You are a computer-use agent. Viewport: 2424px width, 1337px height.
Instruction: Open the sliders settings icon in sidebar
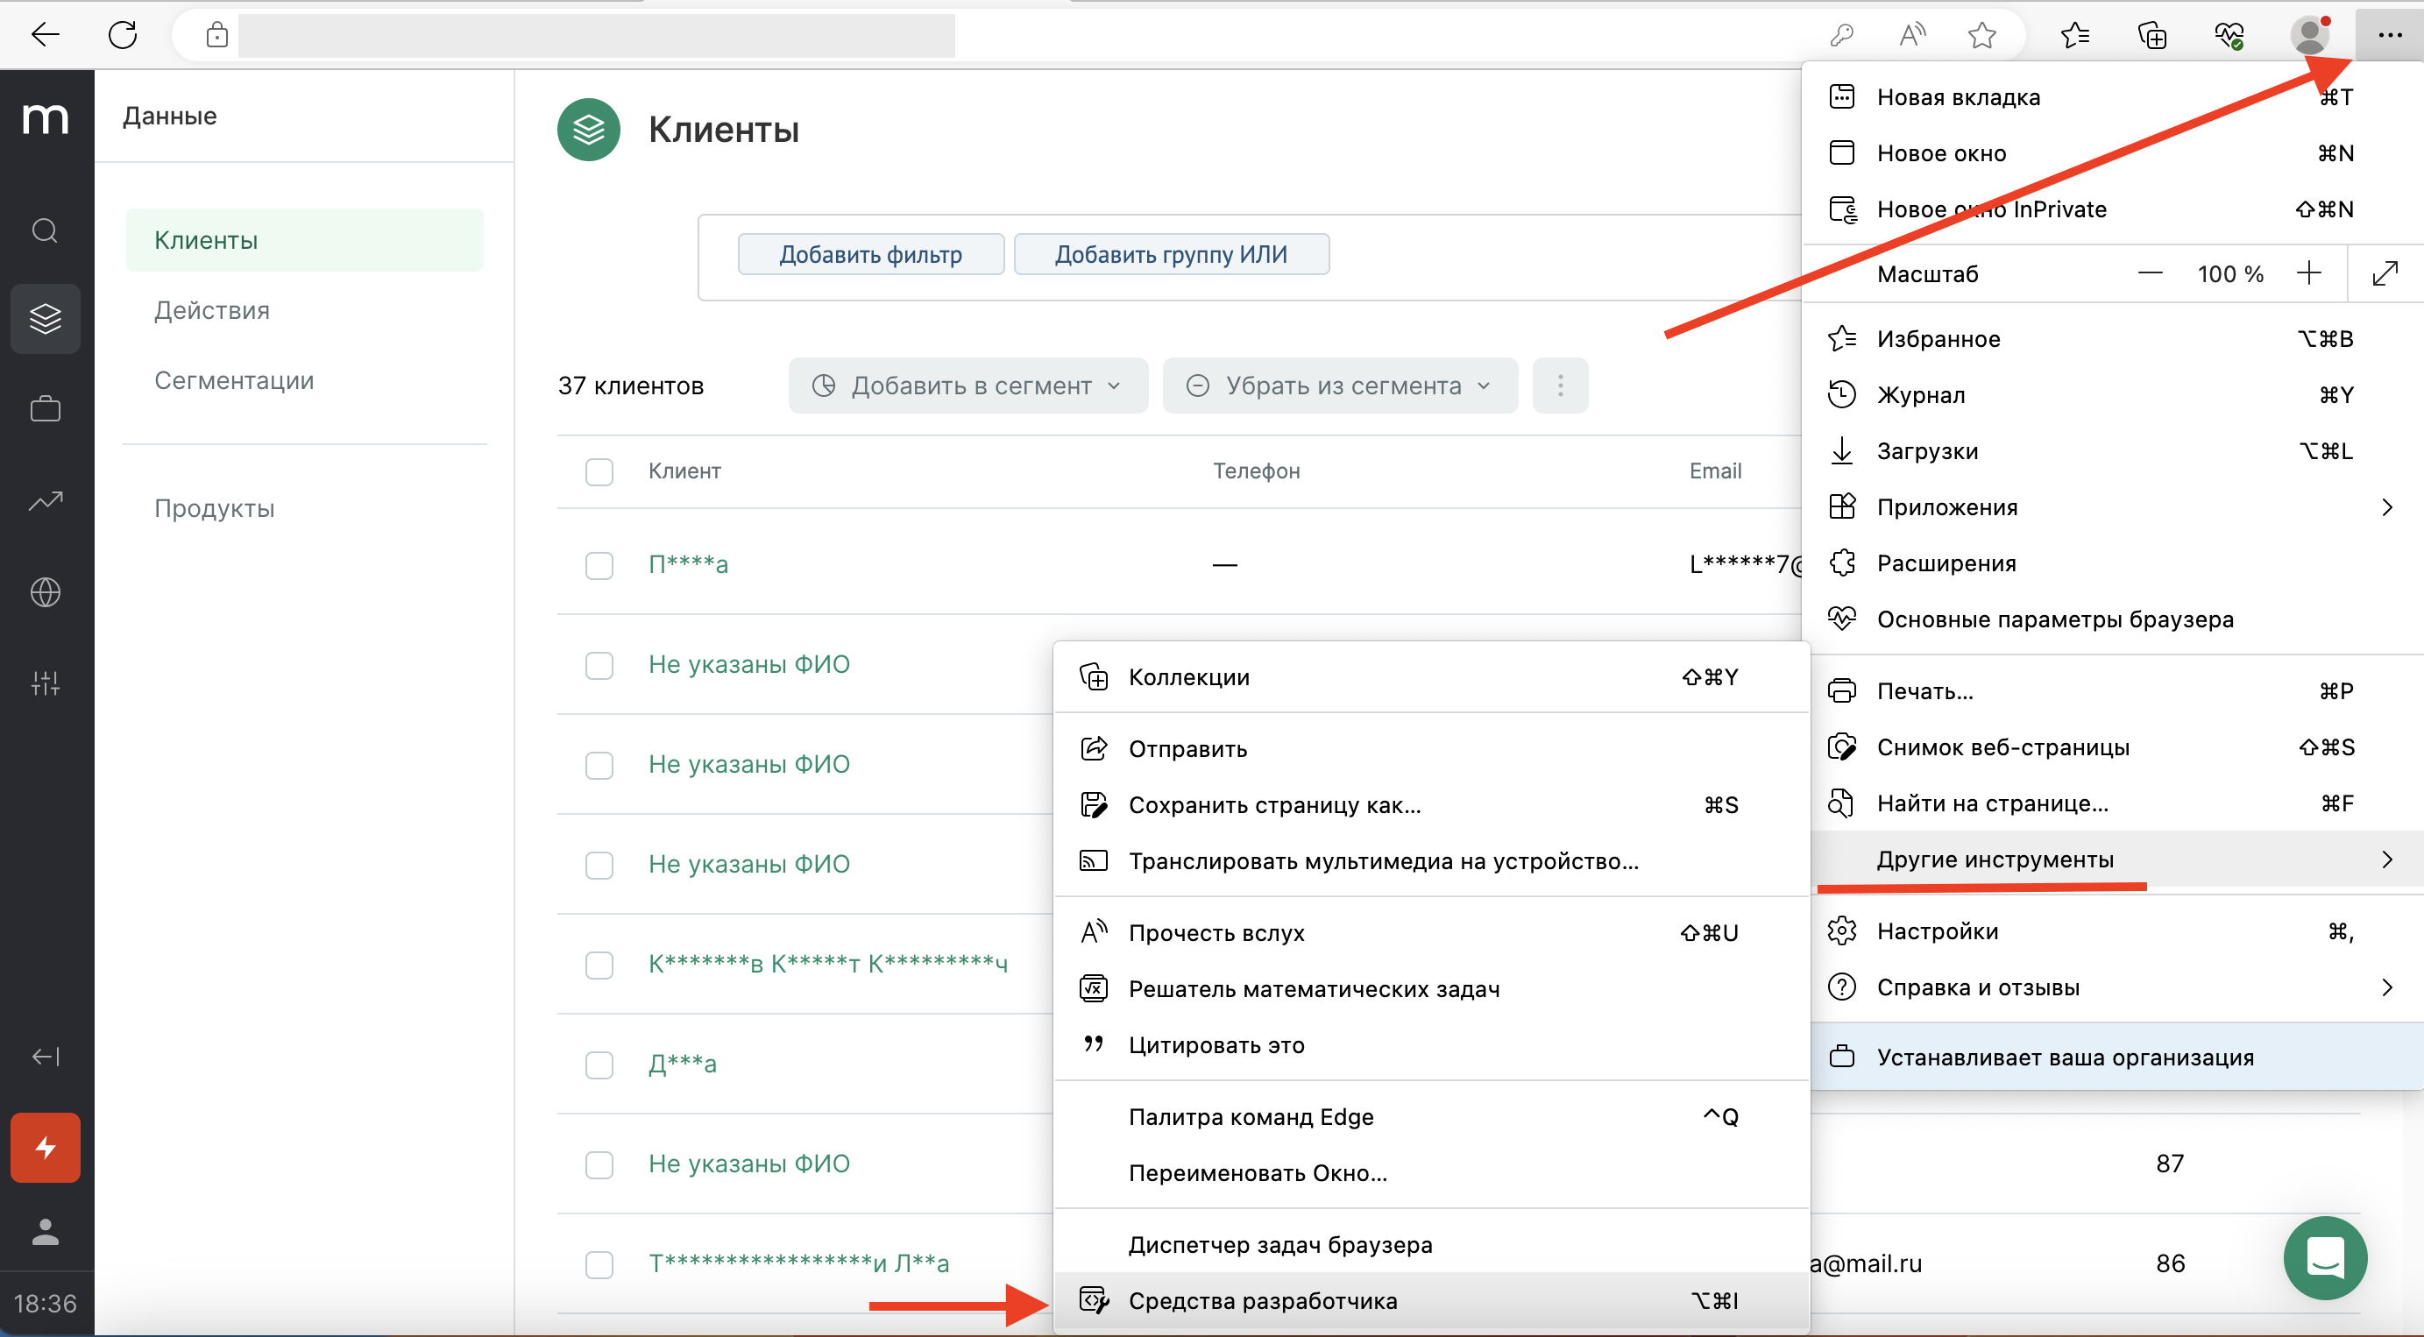point(46,683)
